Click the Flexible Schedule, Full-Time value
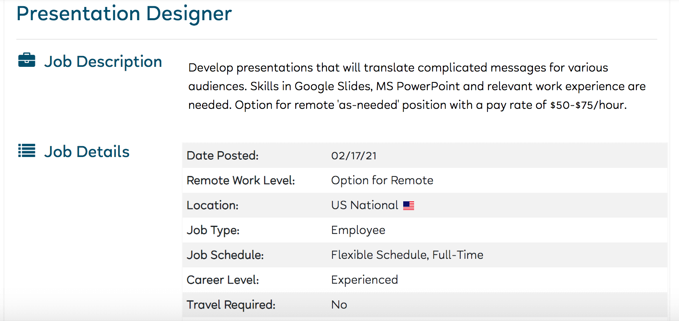Screen dimensions: 679x321 (x=407, y=255)
